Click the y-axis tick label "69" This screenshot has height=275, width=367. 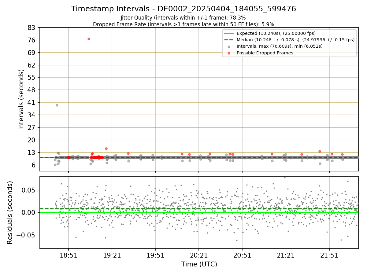click(x=32, y=53)
